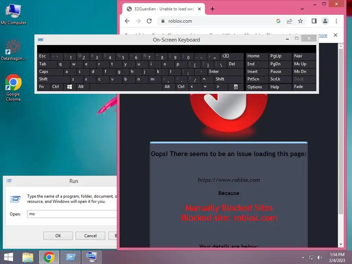Open the volume tray icon
The width and height of the screenshot is (352, 264).
(319, 257)
